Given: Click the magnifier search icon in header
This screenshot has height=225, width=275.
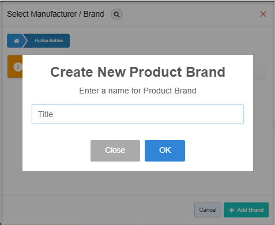Looking at the screenshot, I should tap(116, 14).
